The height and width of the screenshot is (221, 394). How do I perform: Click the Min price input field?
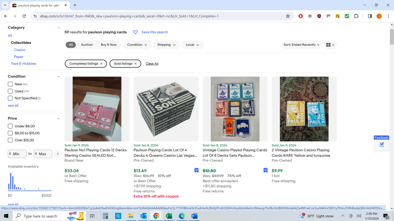[17, 154]
